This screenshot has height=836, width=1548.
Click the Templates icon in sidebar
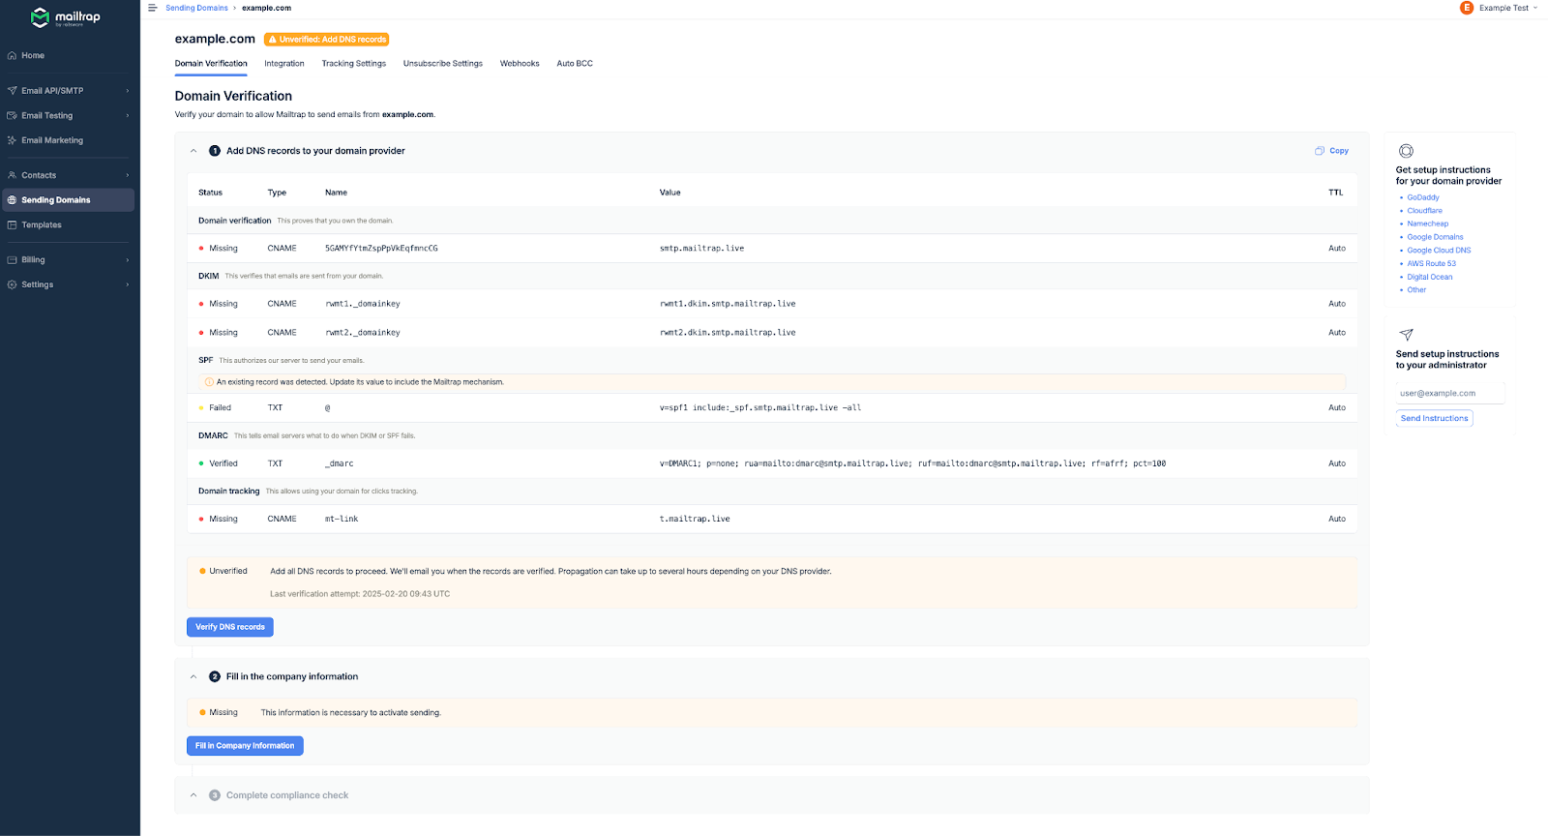[x=12, y=224]
